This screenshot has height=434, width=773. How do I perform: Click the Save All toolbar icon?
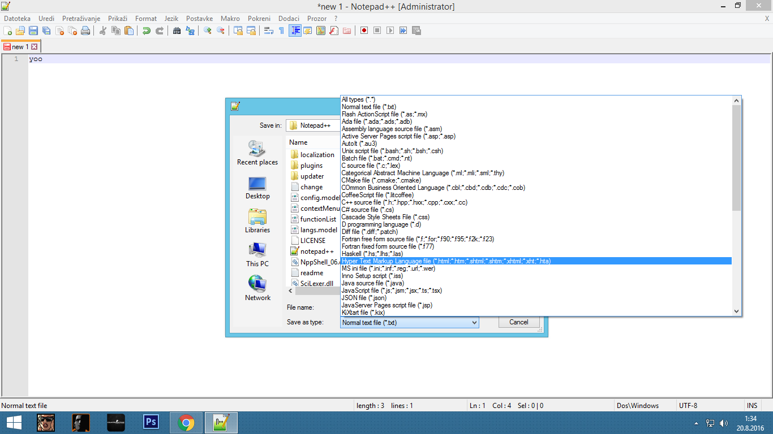coord(46,31)
